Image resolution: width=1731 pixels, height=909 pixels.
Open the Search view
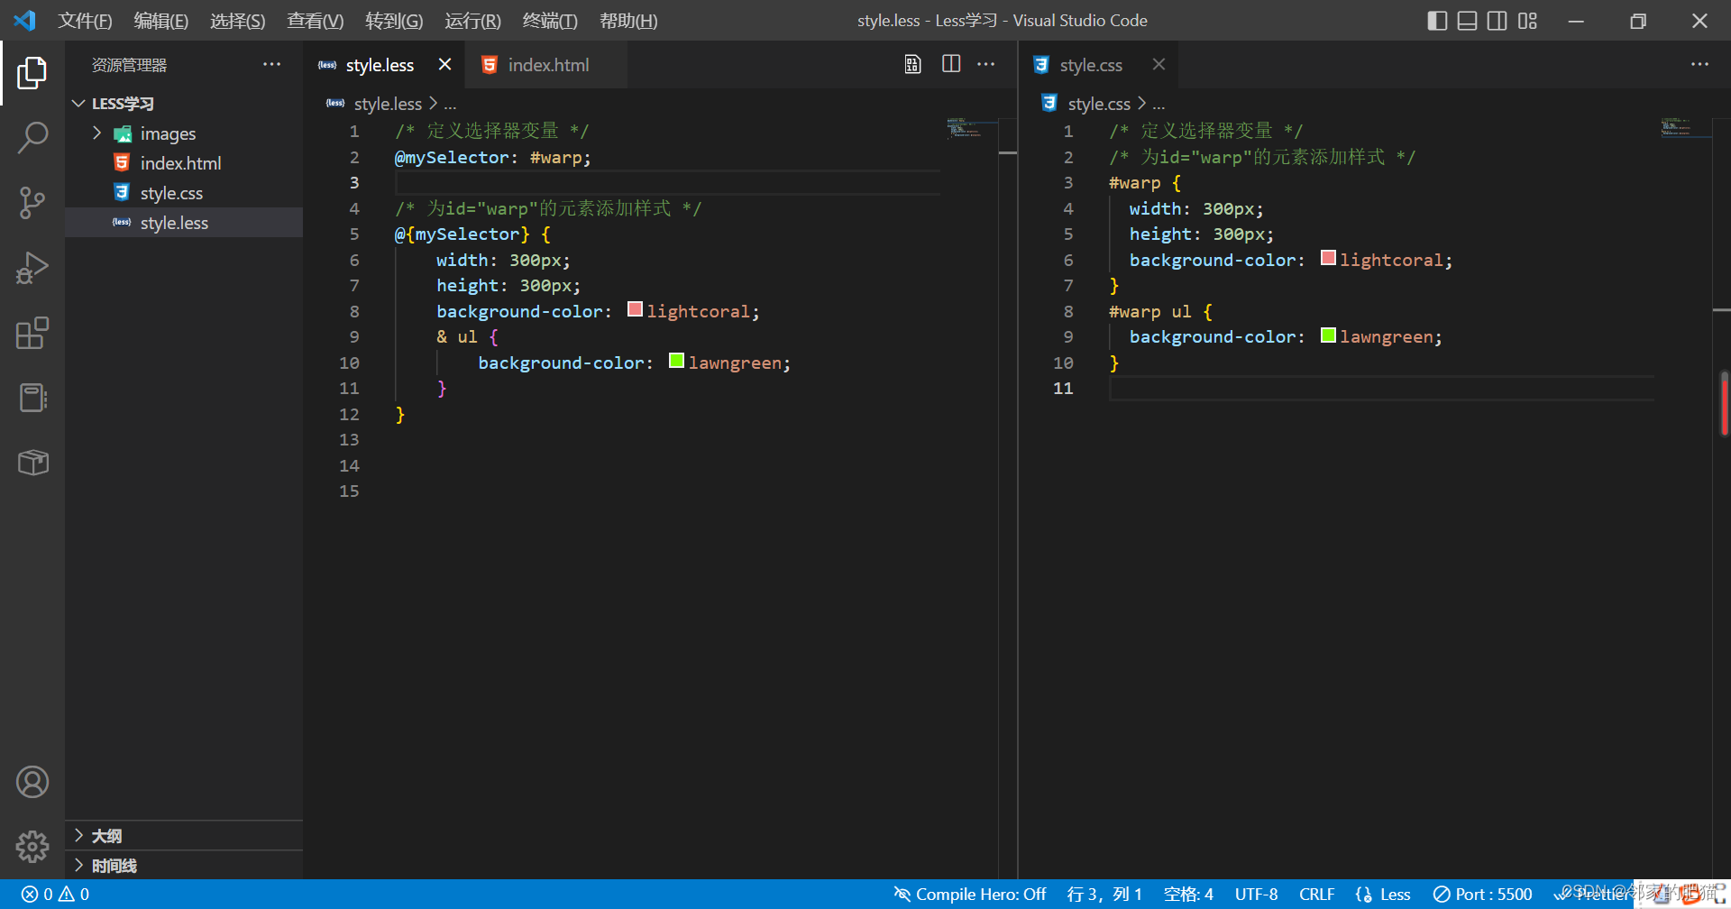[32, 138]
